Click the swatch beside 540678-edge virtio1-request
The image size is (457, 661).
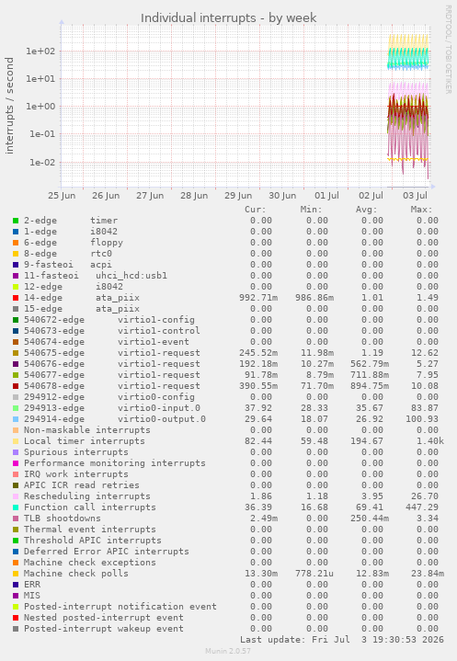pos(16,386)
